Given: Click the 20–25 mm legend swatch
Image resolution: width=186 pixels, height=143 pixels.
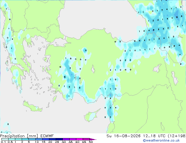Looking at the screenshot, I should [x=53, y=139].
